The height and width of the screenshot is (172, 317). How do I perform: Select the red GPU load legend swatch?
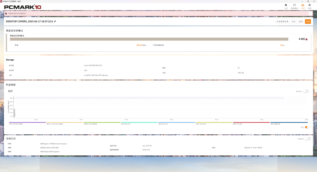251,122
